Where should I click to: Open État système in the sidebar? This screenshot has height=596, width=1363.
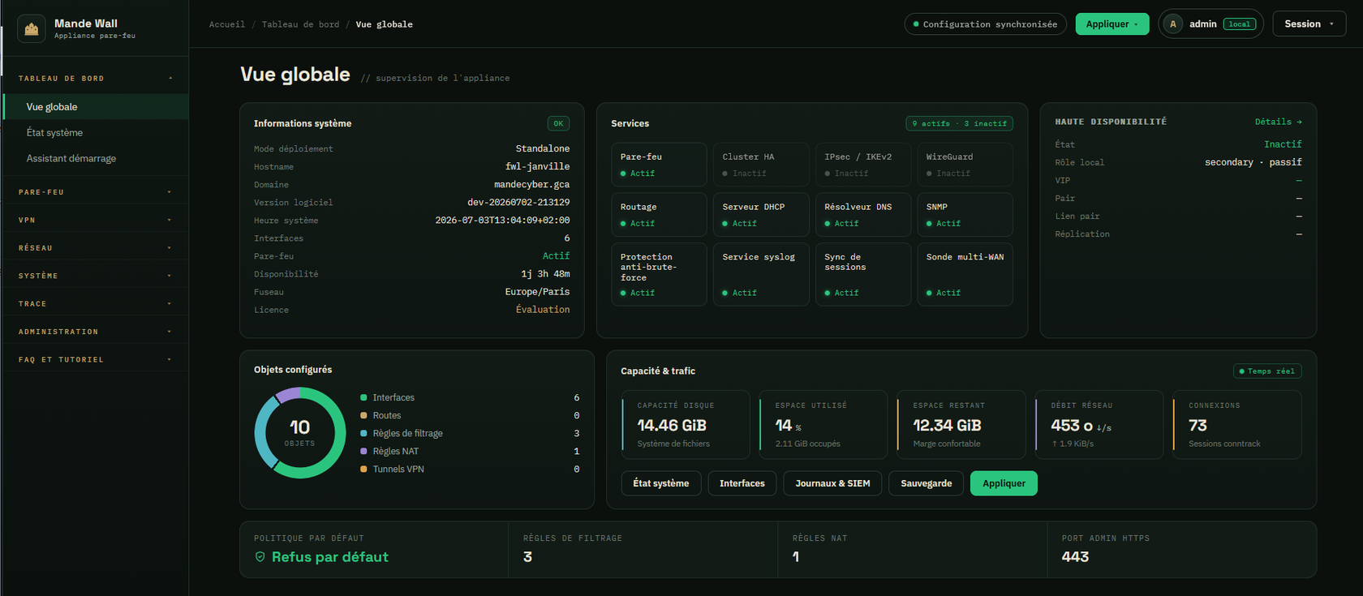pyautogui.click(x=96, y=133)
